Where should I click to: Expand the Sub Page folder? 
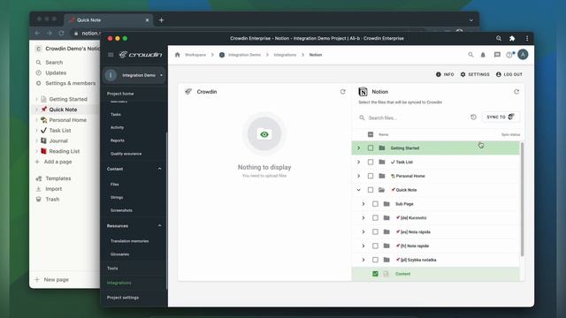[x=363, y=204]
